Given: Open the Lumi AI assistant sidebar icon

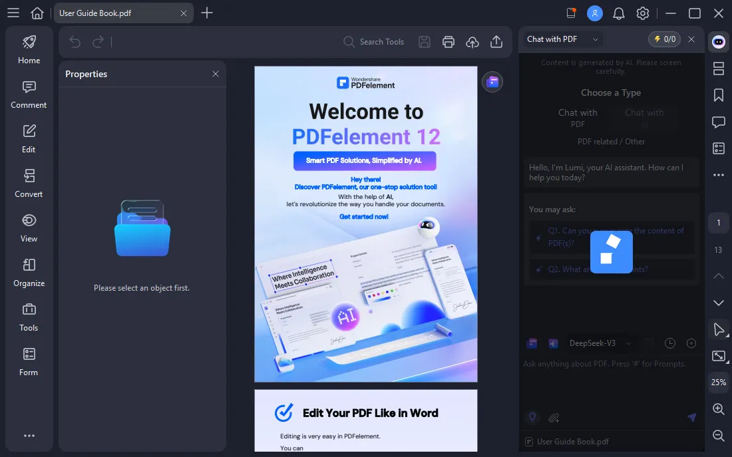Looking at the screenshot, I should tap(719, 42).
